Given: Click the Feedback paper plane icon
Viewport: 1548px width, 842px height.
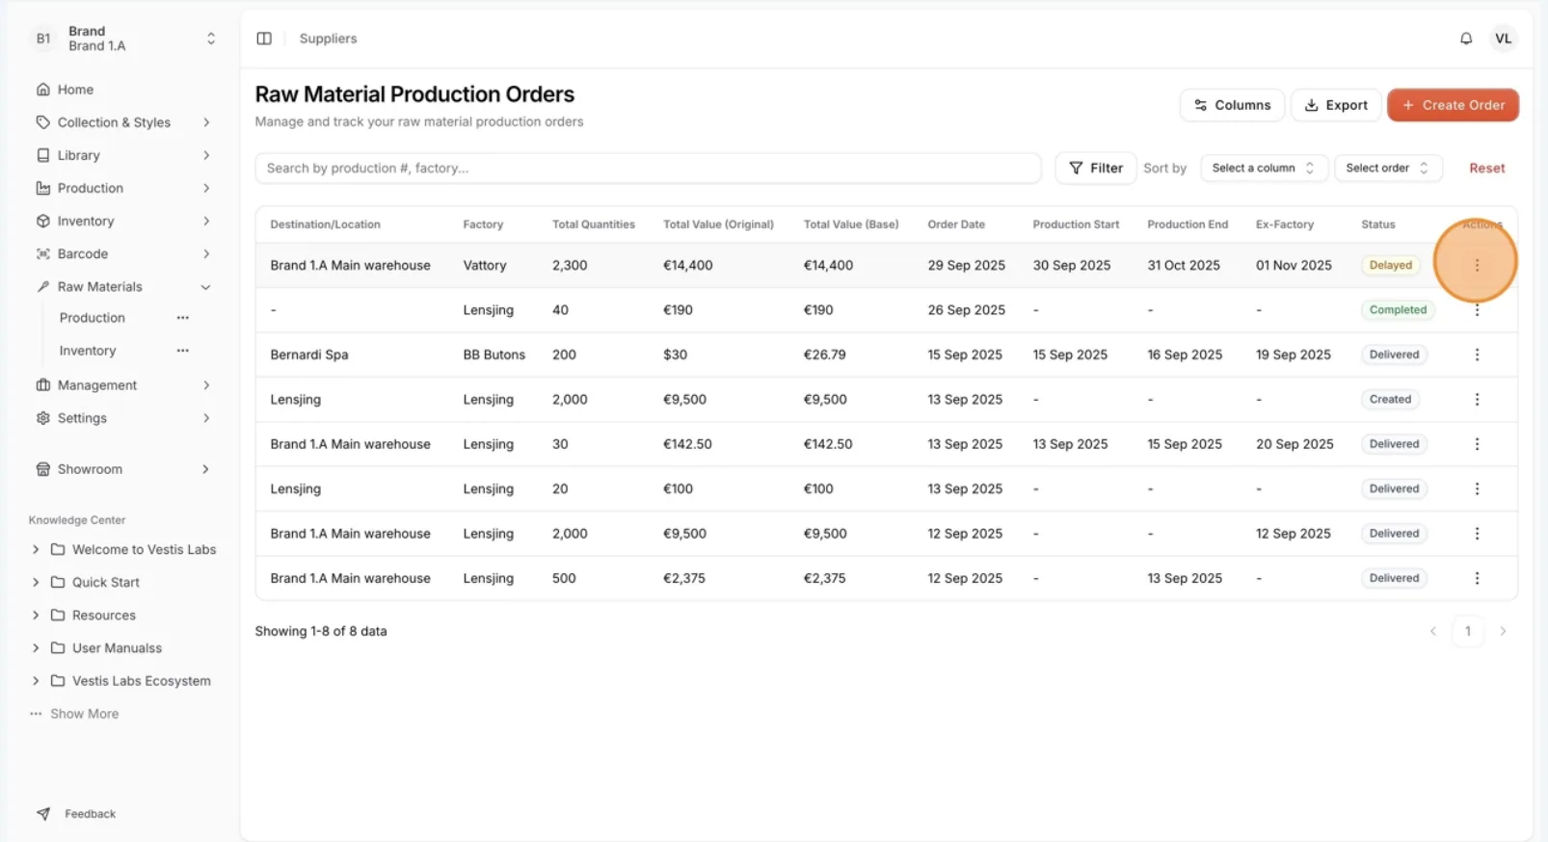Looking at the screenshot, I should point(43,814).
